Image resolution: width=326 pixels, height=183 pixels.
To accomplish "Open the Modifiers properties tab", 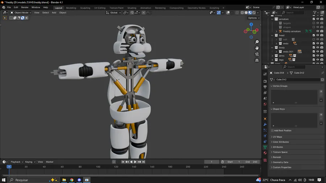I will (x=265, y=124).
